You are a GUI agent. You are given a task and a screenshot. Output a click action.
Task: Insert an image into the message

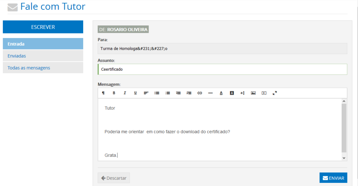(x=253, y=93)
